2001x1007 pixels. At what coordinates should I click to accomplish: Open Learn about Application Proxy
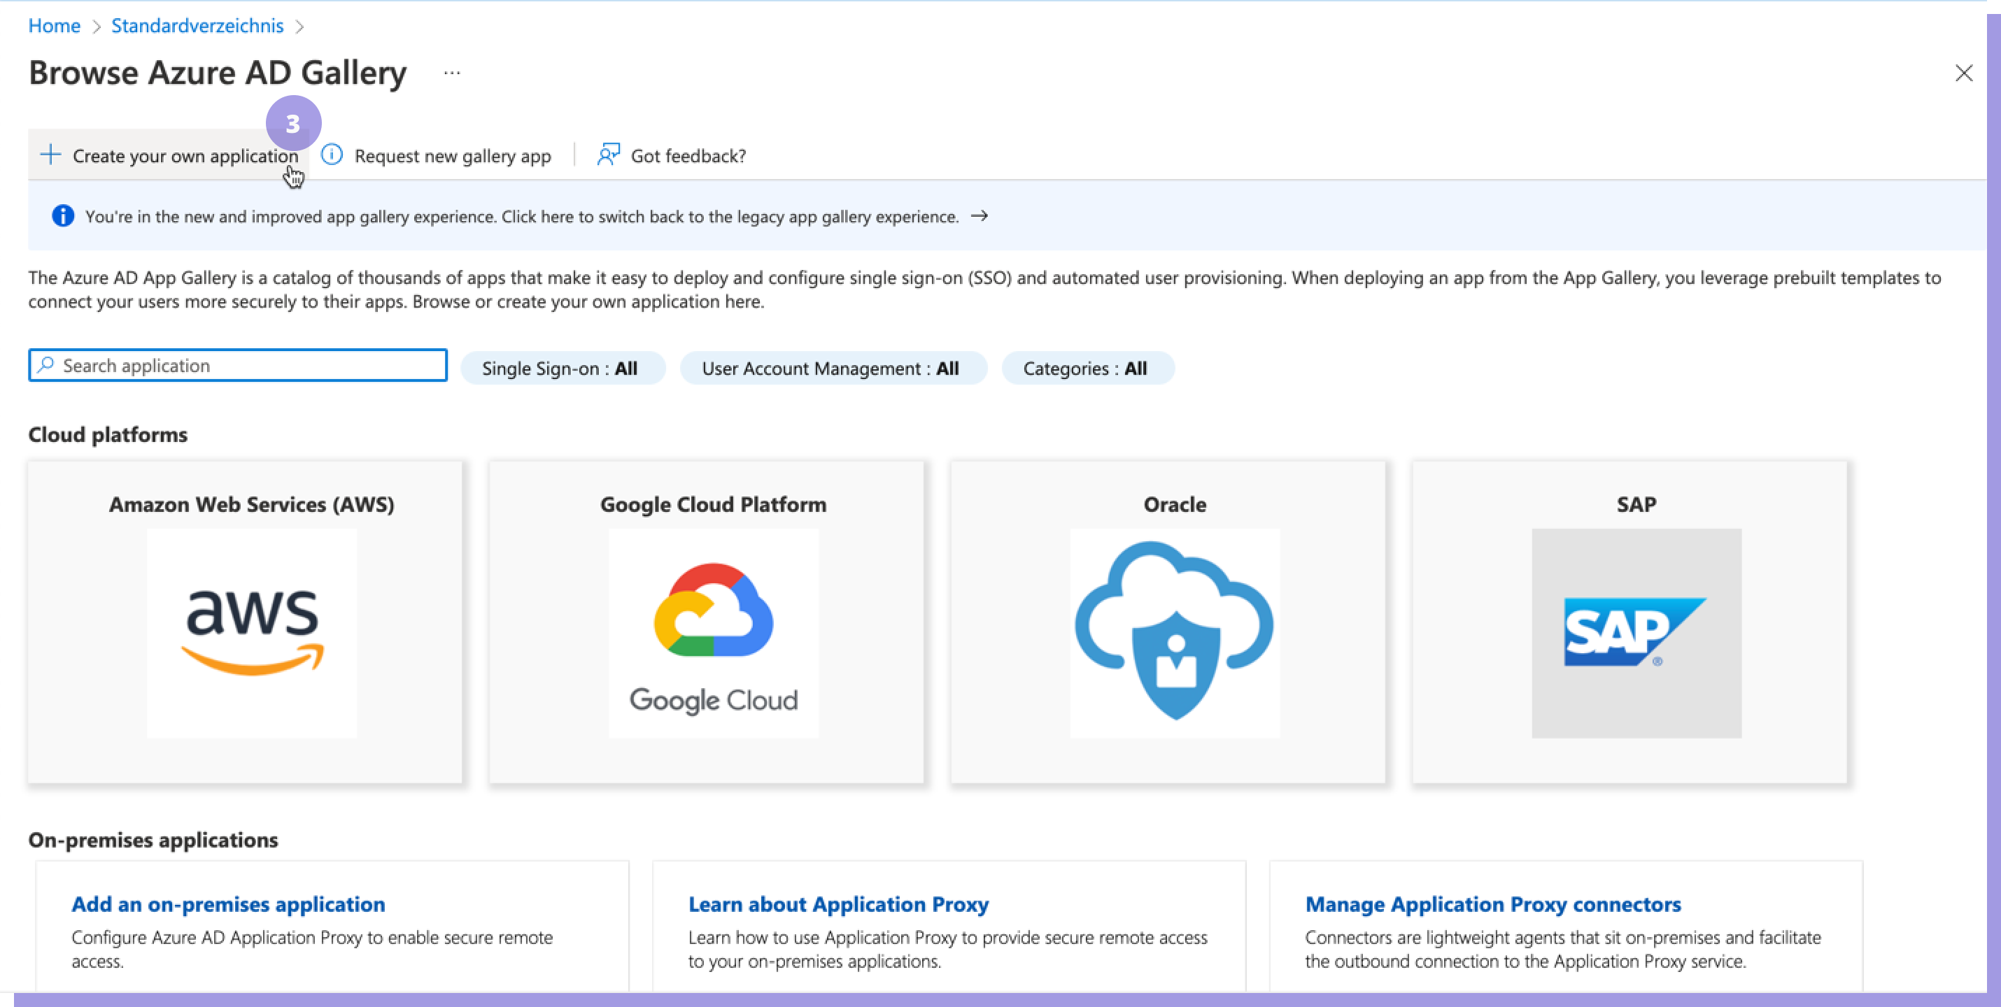tap(838, 904)
